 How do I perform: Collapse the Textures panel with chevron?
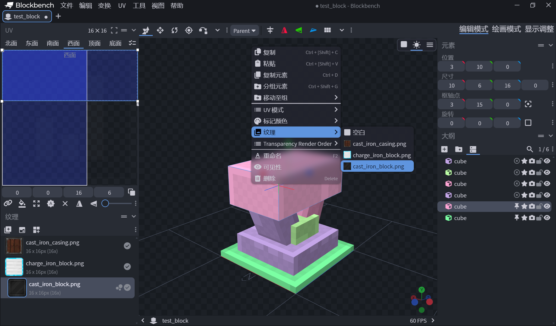point(134,216)
